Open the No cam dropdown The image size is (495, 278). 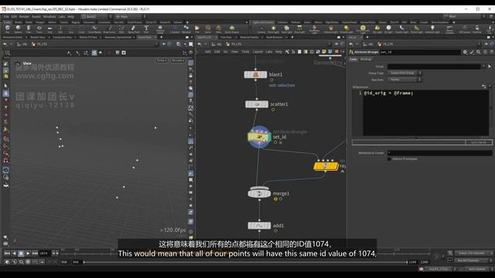pyautogui.click(x=178, y=60)
